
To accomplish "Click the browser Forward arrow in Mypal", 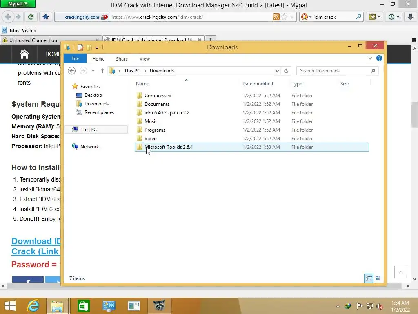I will pos(18,17).
